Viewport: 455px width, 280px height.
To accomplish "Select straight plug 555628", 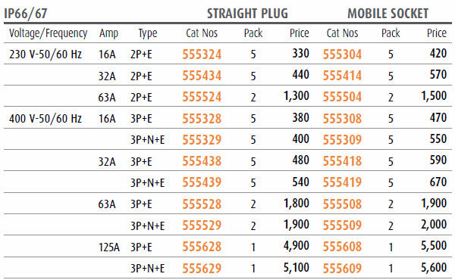I will tap(202, 247).
